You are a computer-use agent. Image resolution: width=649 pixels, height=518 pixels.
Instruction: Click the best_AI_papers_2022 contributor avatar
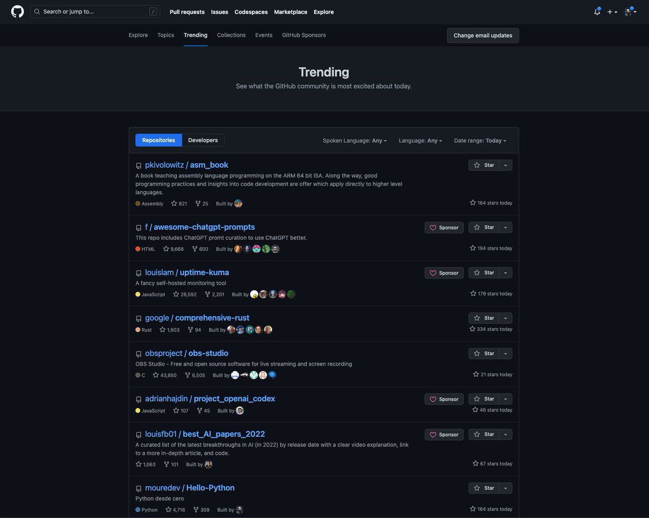(x=209, y=464)
